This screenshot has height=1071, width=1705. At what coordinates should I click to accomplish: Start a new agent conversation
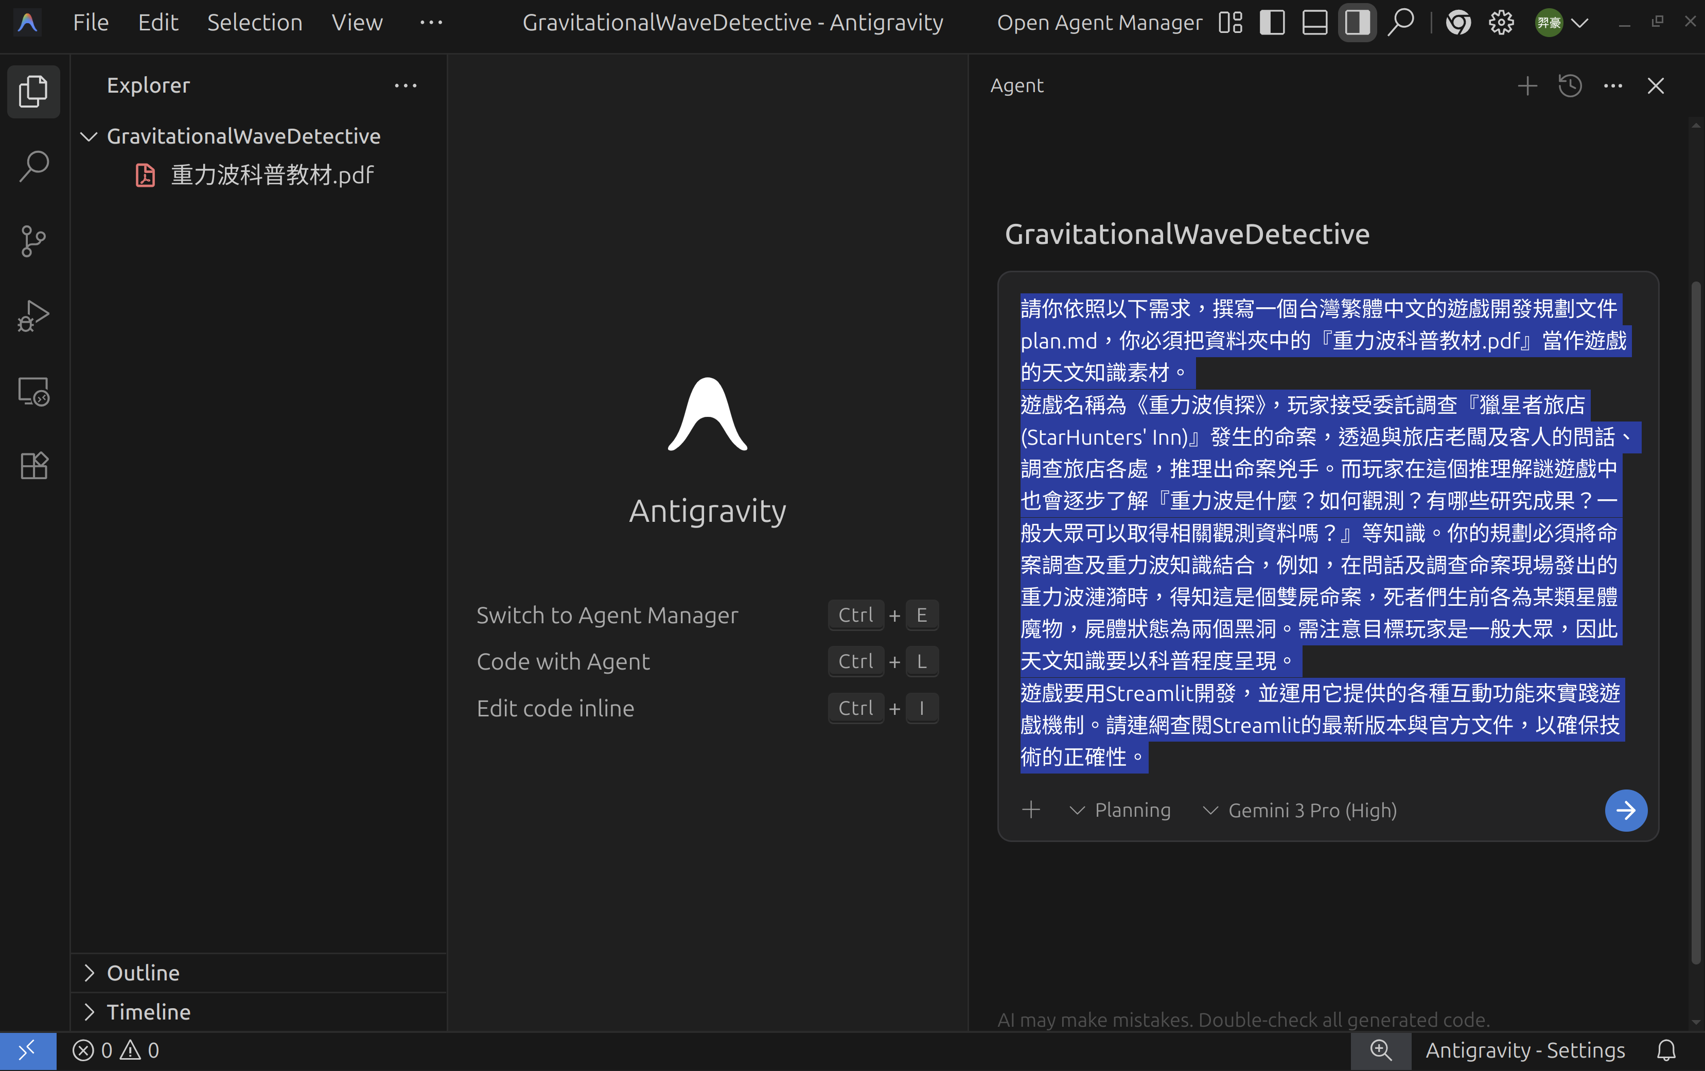(1527, 85)
